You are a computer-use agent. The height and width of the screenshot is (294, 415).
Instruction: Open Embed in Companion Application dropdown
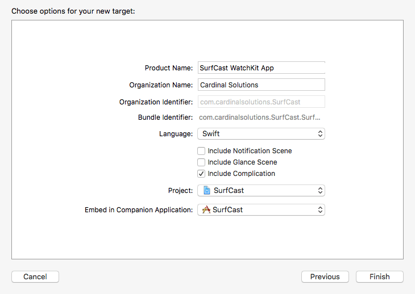tap(261, 209)
